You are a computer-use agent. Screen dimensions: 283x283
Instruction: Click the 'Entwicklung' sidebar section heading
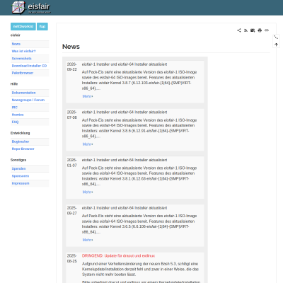[20, 133]
